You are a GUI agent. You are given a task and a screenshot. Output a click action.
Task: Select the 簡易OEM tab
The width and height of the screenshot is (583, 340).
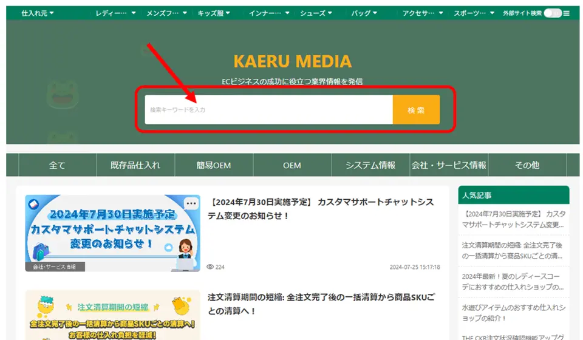pos(214,165)
